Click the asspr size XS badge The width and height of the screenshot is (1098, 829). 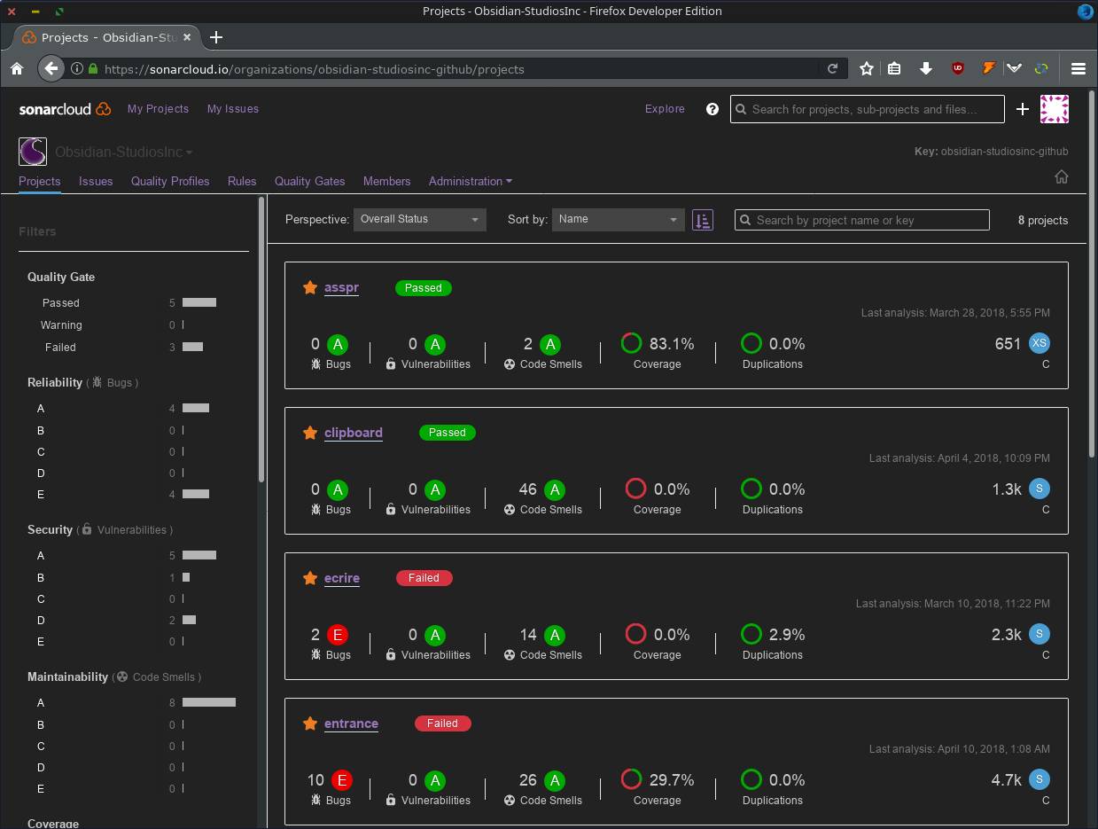tap(1040, 343)
